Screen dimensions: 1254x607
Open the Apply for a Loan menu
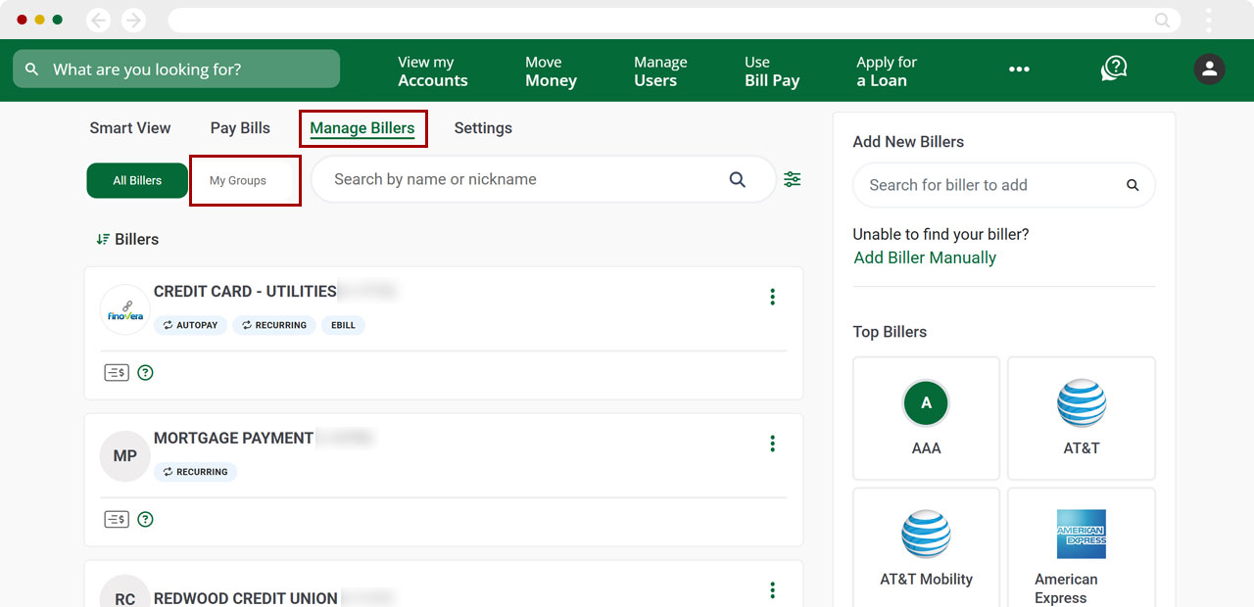tap(886, 70)
